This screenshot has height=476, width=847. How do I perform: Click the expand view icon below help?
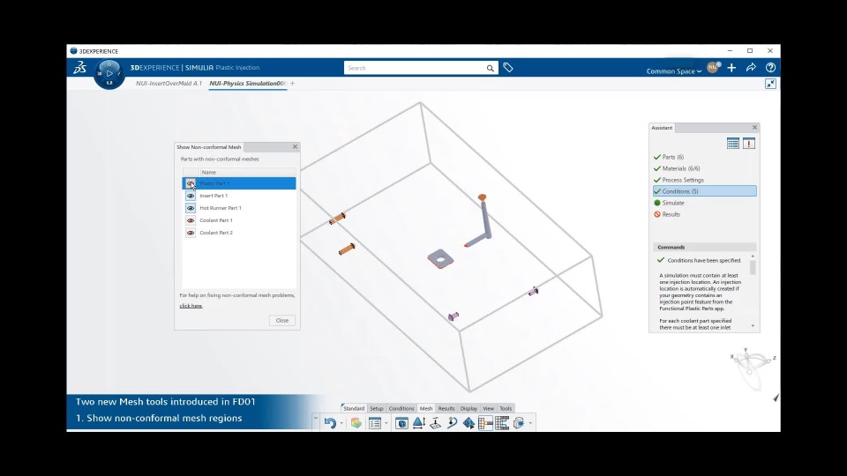(x=771, y=84)
